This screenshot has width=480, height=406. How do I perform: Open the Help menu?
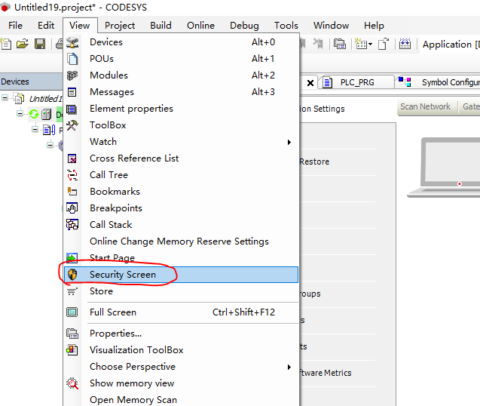coord(374,26)
